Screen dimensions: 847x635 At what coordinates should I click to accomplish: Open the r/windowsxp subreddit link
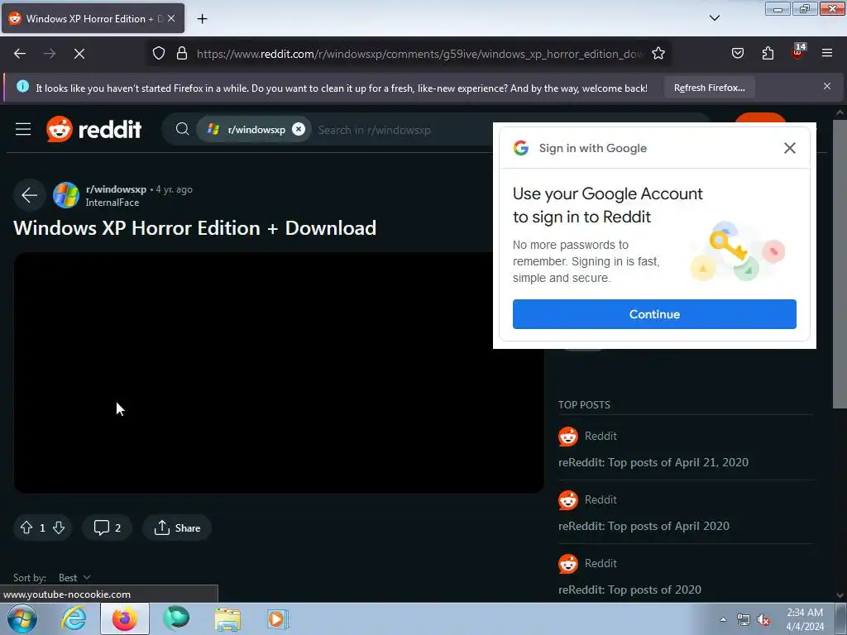point(116,189)
